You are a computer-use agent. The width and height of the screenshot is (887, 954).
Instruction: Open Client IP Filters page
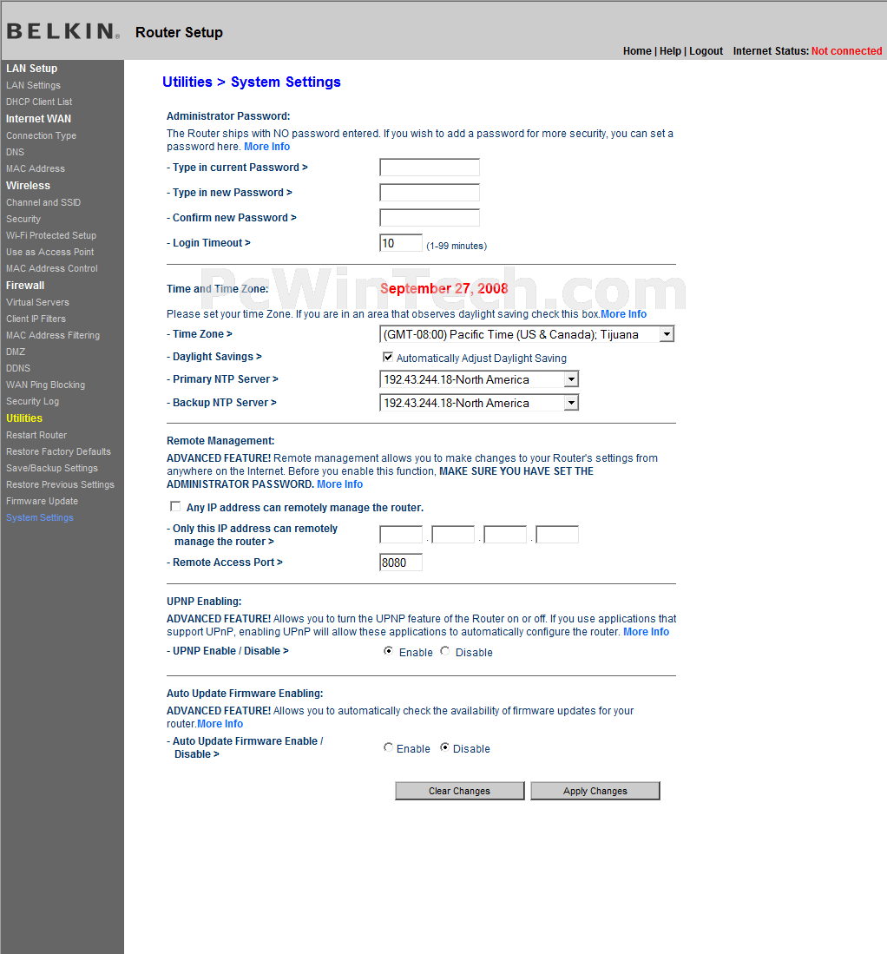tap(36, 319)
